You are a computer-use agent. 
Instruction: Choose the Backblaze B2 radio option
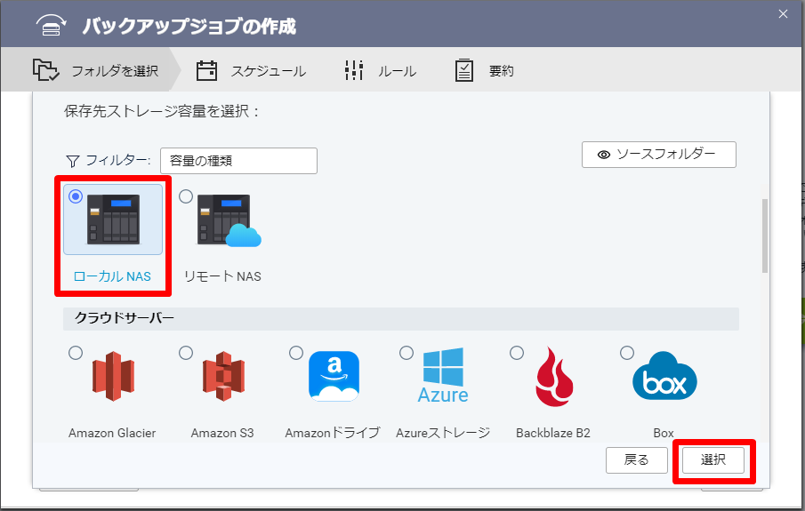(x=517, y=353)
